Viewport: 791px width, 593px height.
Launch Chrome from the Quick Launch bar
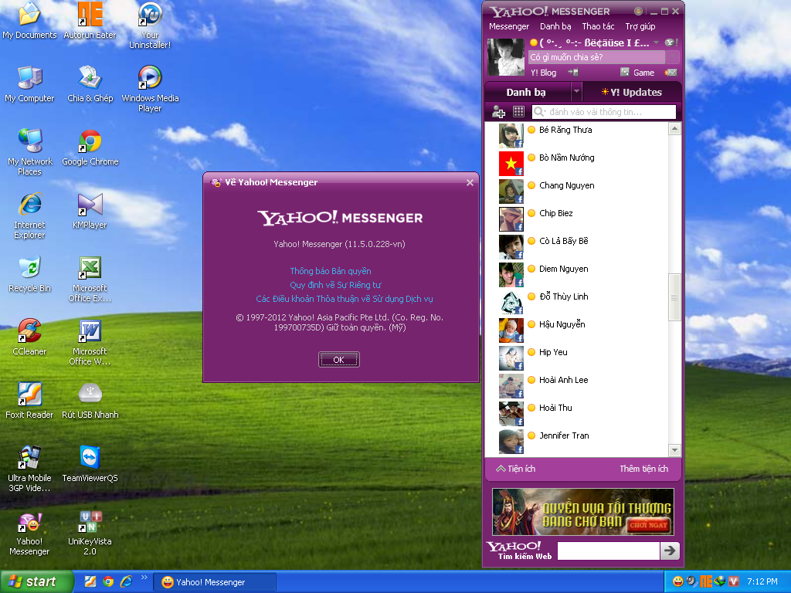point(108,581)
